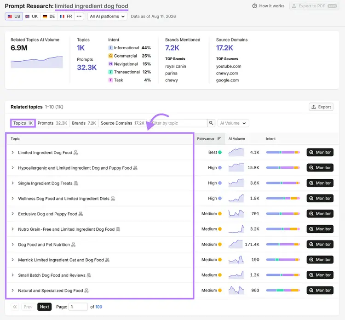Image resolution: width=345 pixels, height=320 pixels.
Task: Click the Informational intent badge icon
Action: click(x=110, y=48)
